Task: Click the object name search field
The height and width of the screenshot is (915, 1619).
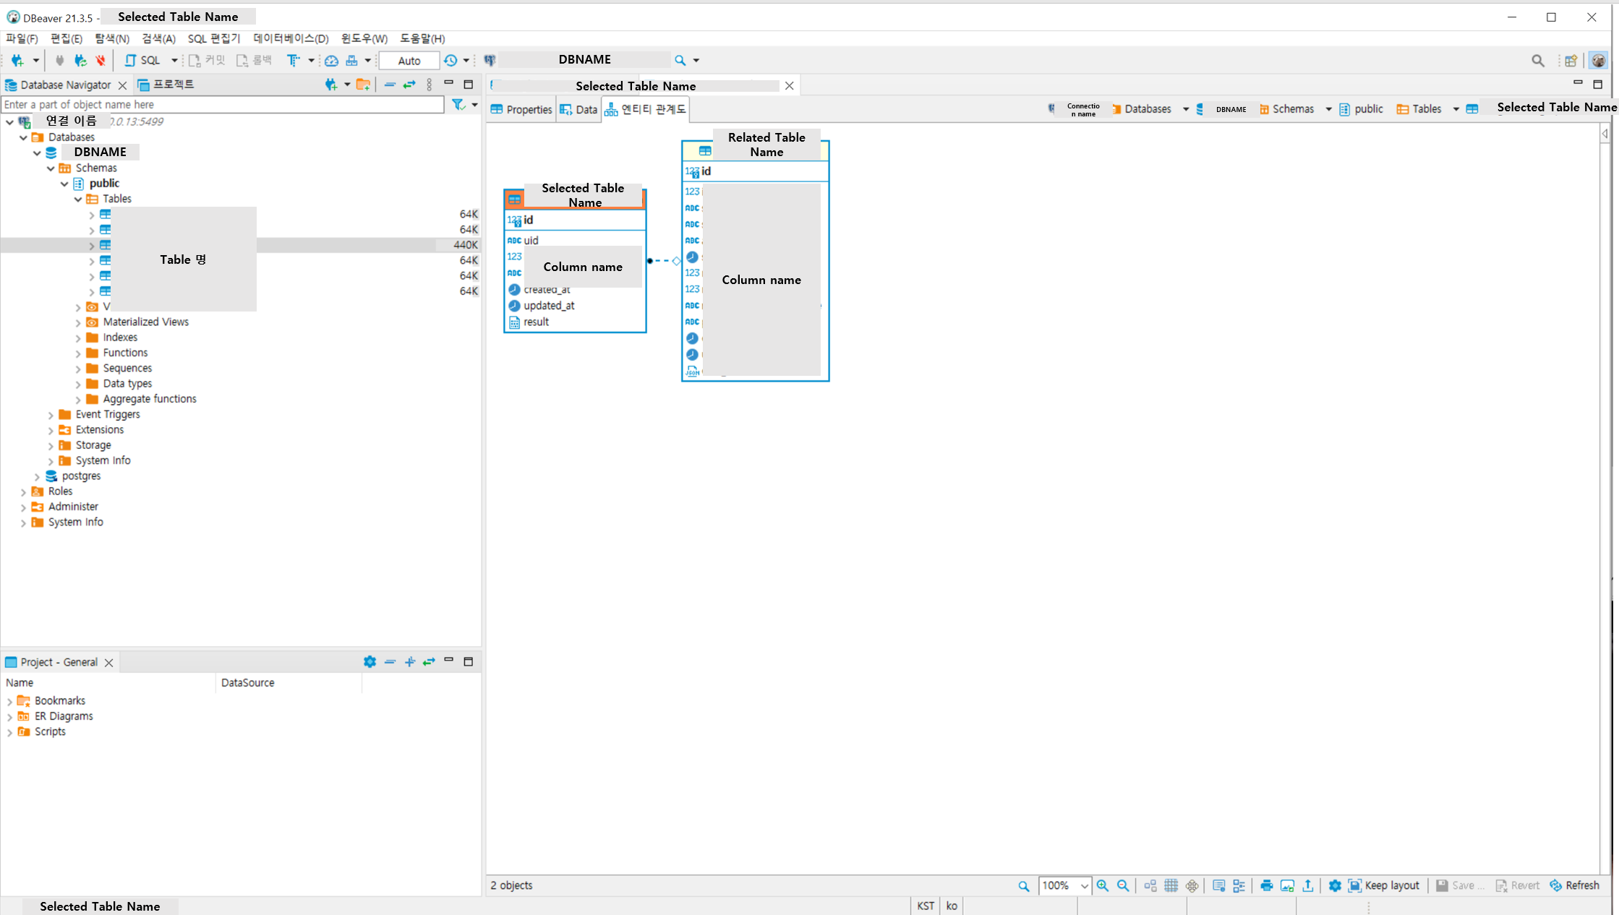Action: 223,105
